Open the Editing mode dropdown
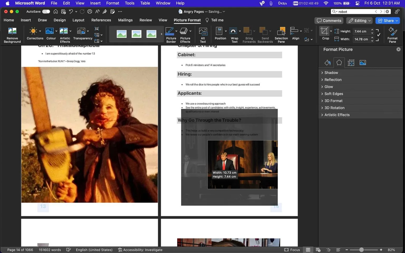This screenshot has height=253, width=405. (360, 21)
